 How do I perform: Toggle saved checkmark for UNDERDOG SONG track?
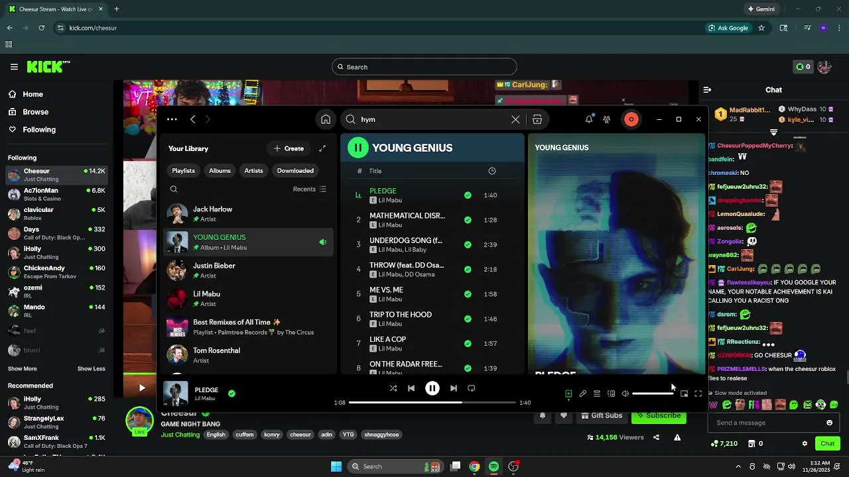(468, 244)
